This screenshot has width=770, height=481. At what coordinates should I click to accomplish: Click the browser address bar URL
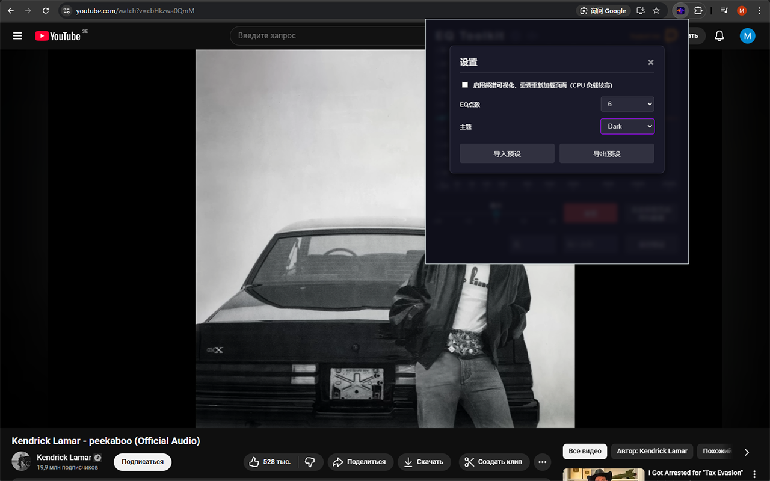(135, 11)
